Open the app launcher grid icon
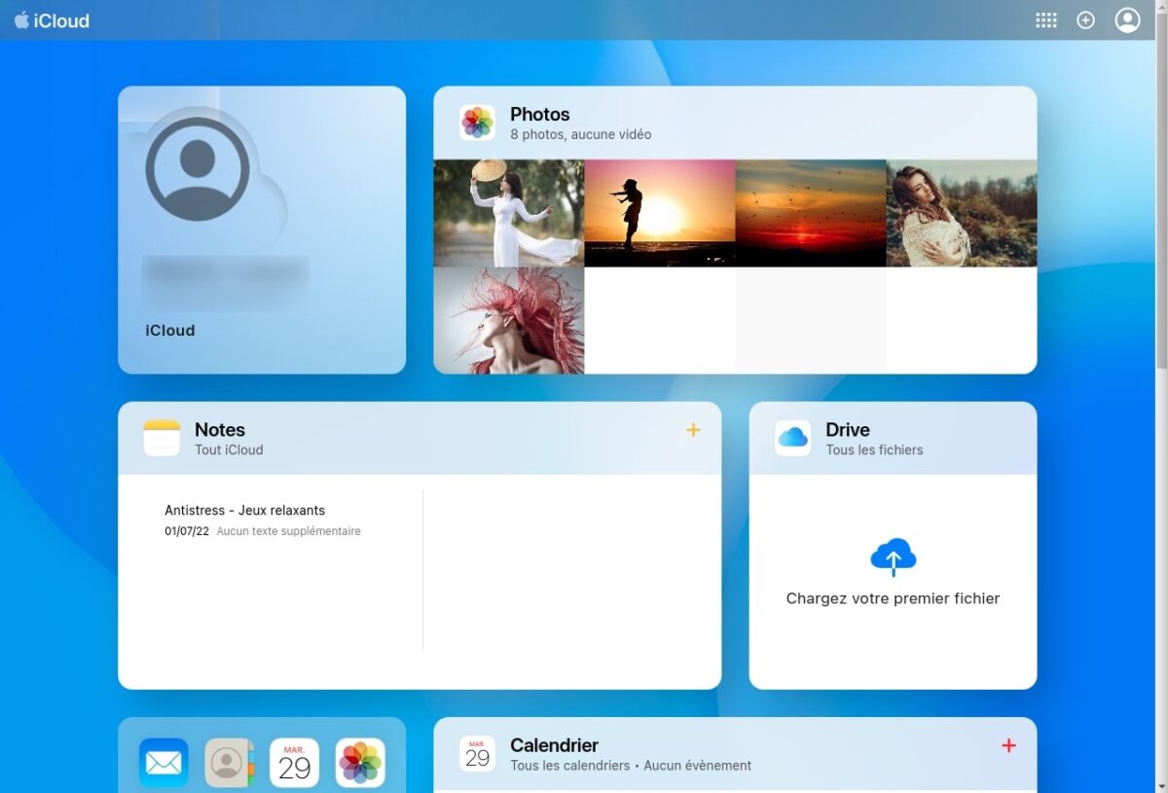The image size is (1168, 793). (1046, 20)
